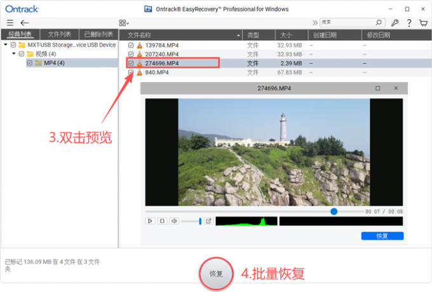The image size is (432, 292).
Task: Play the preview video
Action: click(150, 221)
